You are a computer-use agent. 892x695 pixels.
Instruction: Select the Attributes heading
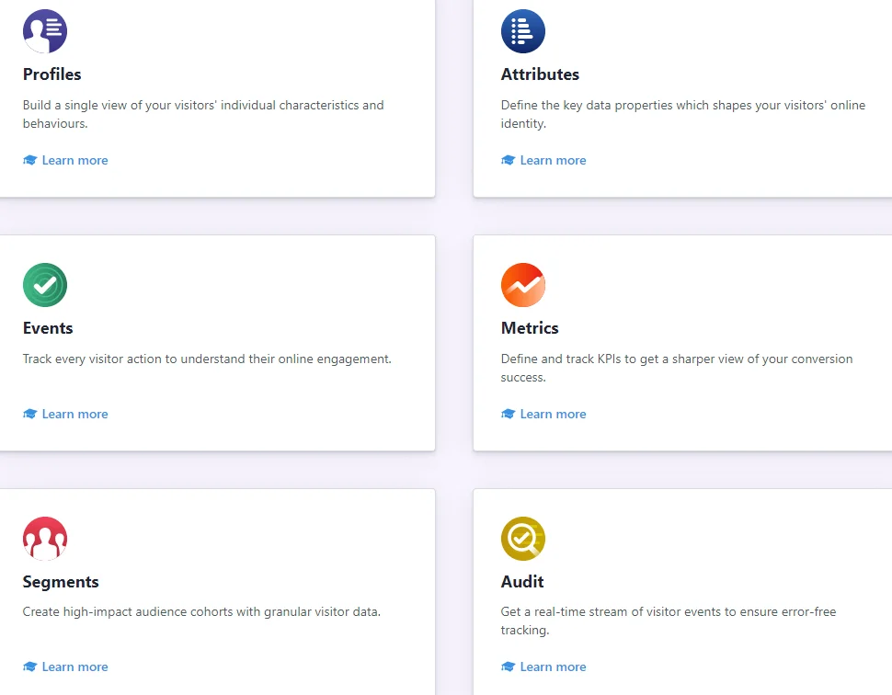click(540, 74)
